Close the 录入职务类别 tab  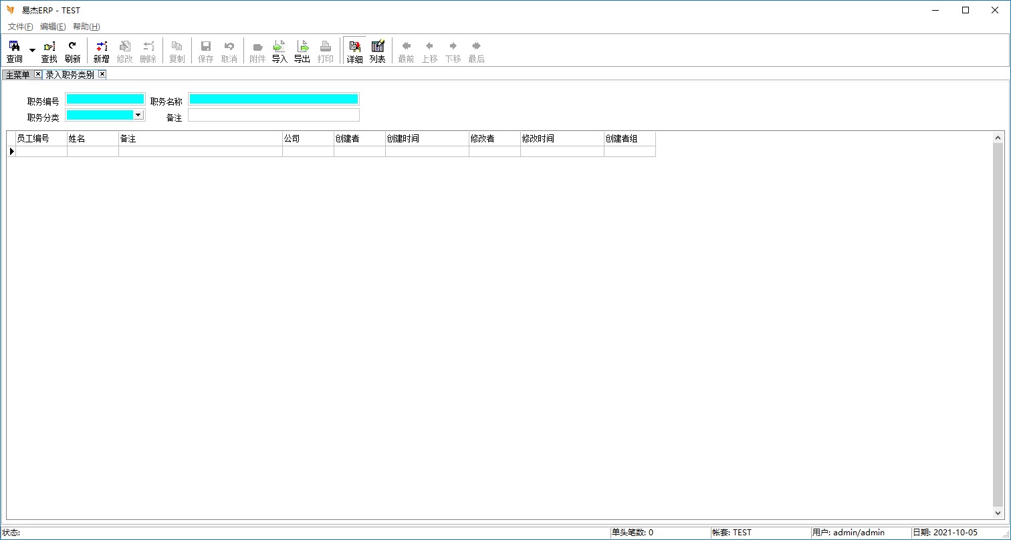[102, 74]
